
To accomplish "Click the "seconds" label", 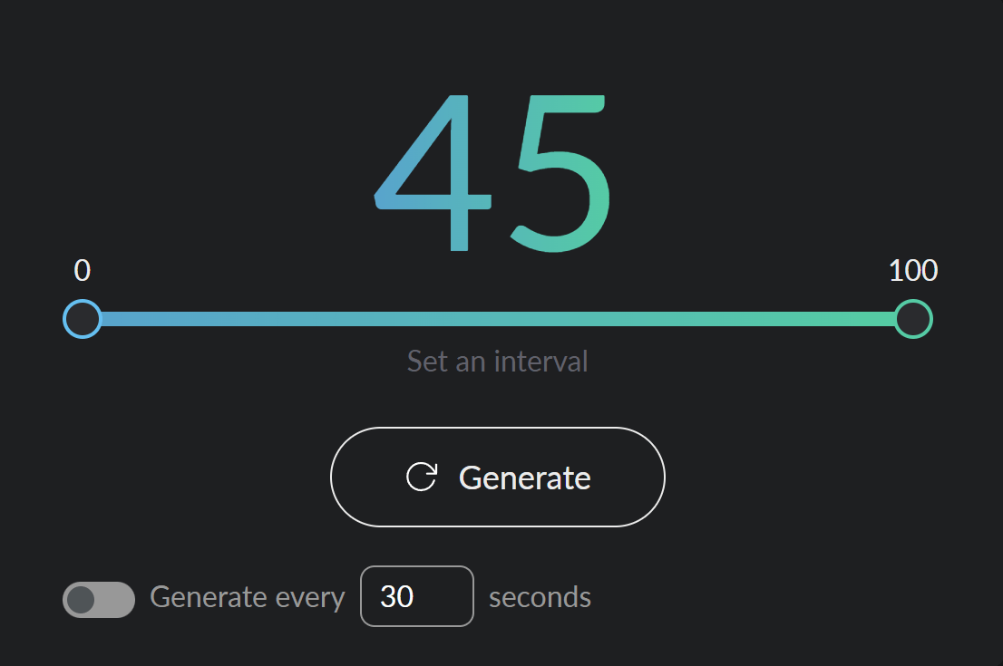I will pos(540,598).
